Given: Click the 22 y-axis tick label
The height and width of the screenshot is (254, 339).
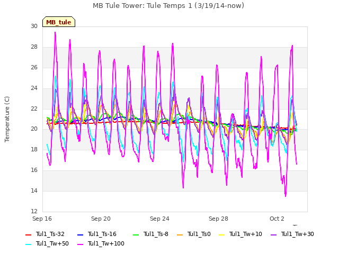Looking at the screenshot, I should (34, 108).
